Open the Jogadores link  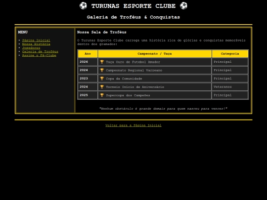pos(31,48)
